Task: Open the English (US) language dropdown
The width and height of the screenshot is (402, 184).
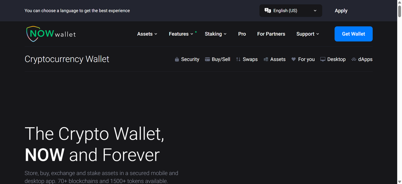Action: (291, 11)
